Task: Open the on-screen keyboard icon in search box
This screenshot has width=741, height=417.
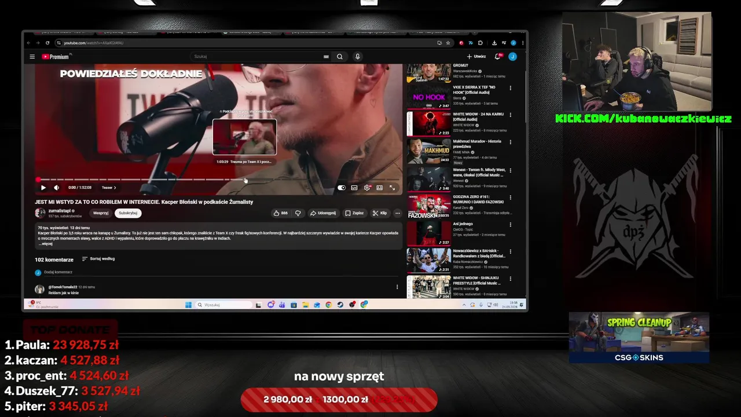Action: pyautogui.click(x=326, y=57)
